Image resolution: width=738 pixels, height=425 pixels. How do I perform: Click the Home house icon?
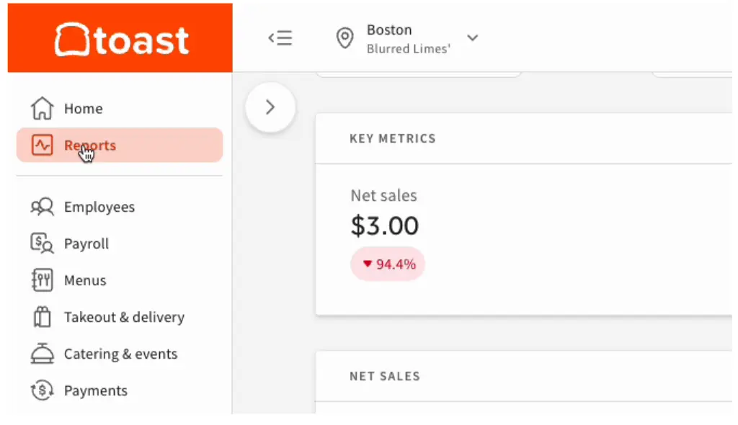(42, 108)
